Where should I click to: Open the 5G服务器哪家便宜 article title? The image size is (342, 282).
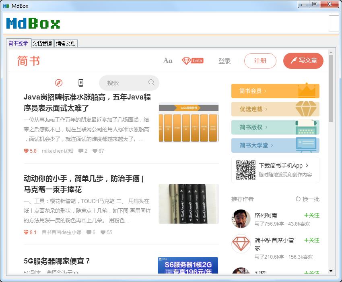[57, 261]
